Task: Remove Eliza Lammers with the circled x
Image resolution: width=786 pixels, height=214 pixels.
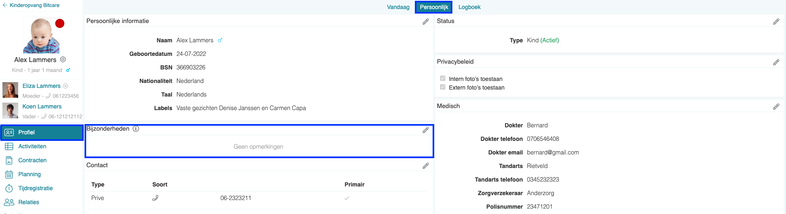Action: click(x=66, y=86)
